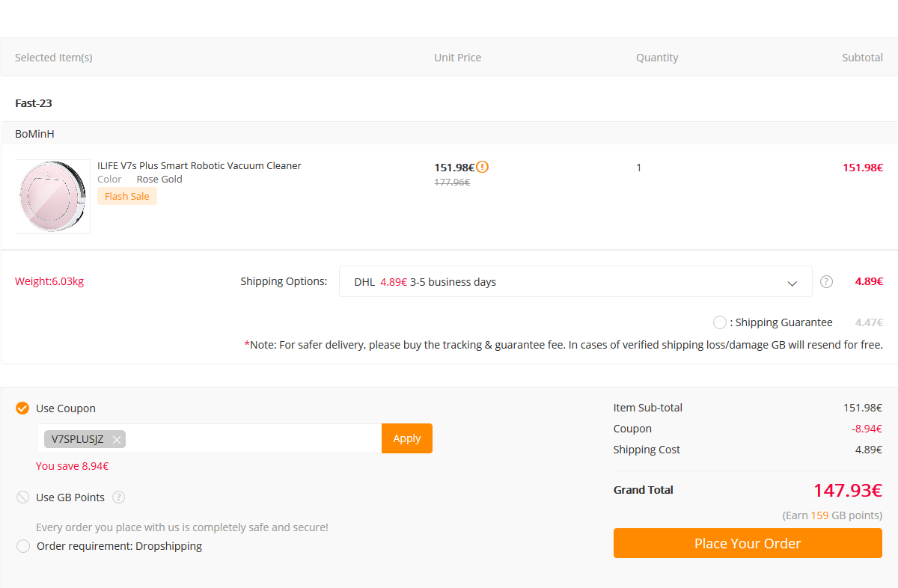Uncheck the Use Coupon checkbox
Image resolution: width=898 pixels, height=588 pixels.
[22, 408]
